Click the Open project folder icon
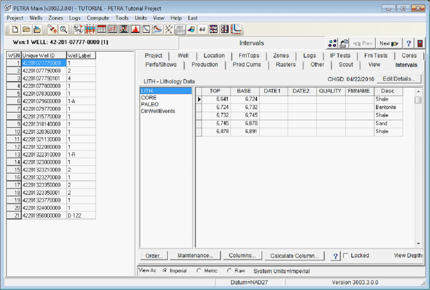 [x=26, y=29]
